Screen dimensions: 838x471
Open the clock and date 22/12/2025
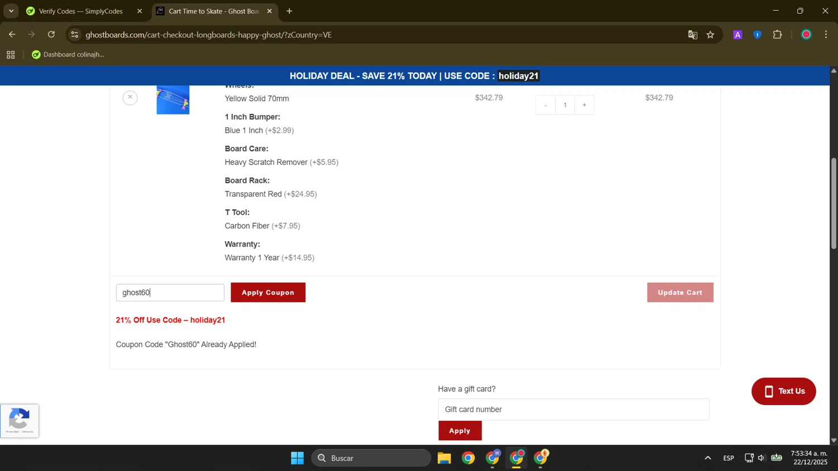click(x=809, y=458)
